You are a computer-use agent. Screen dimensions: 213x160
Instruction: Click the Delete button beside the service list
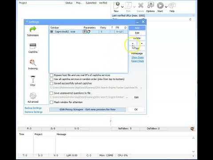click(137, 38)
